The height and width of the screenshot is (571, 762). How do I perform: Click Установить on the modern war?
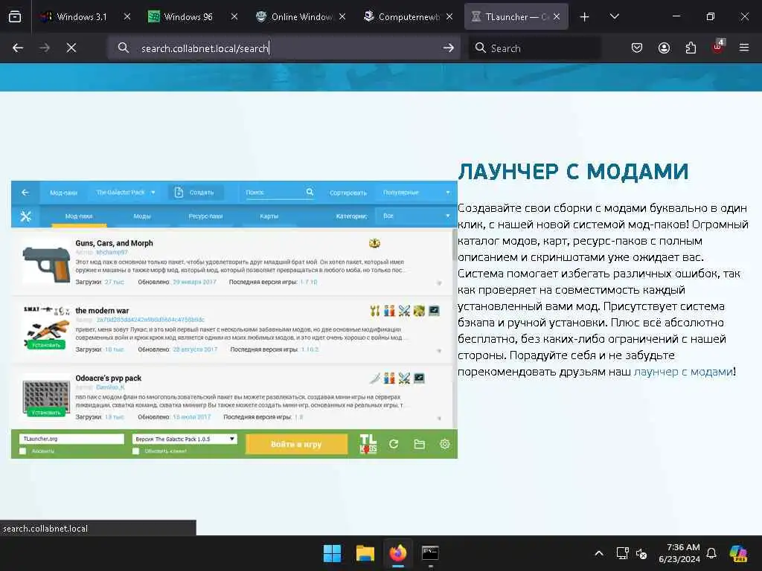46,345
